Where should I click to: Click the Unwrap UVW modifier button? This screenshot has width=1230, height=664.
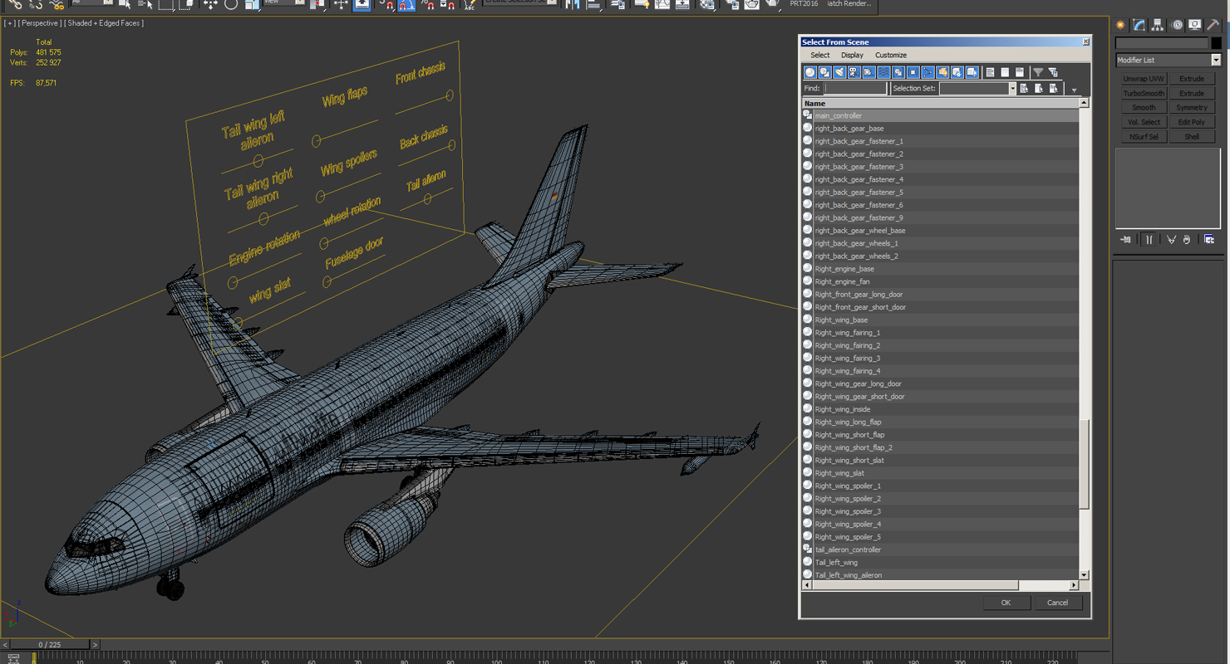click(1143, 79)
